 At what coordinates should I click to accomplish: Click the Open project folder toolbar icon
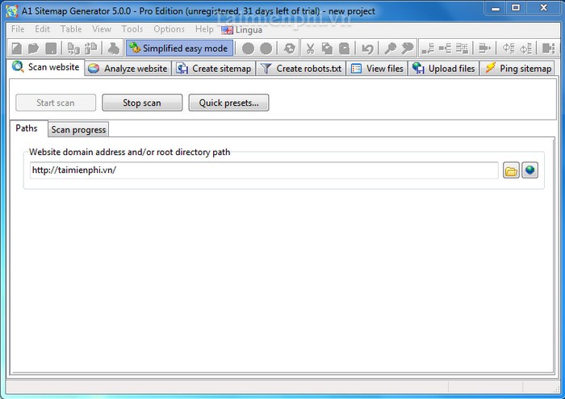click(34, 48)
